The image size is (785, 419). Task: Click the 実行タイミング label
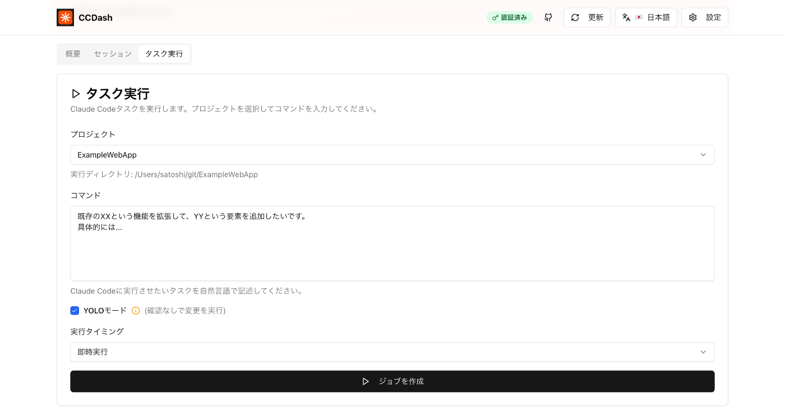click(x=97, y=331)
